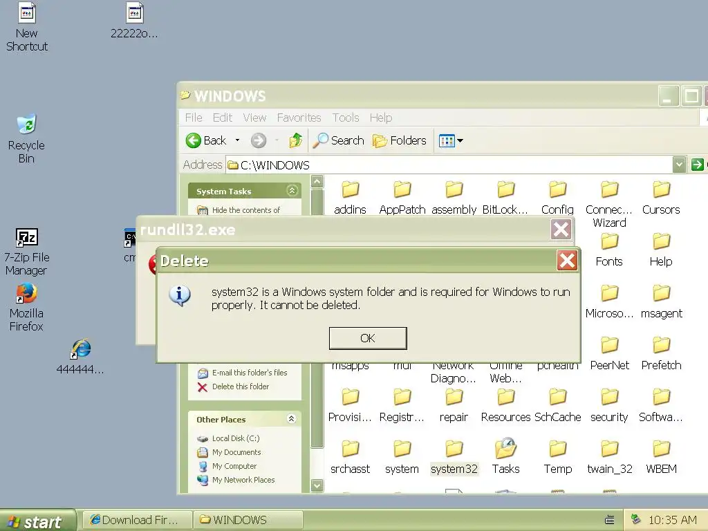Select the BitLock... folder
This screenshot has height=531, width=708.
(x=505, y=198)
